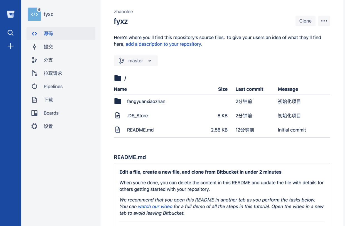
Task: Open the three-dot more actions menu
Action: [324, 21]
